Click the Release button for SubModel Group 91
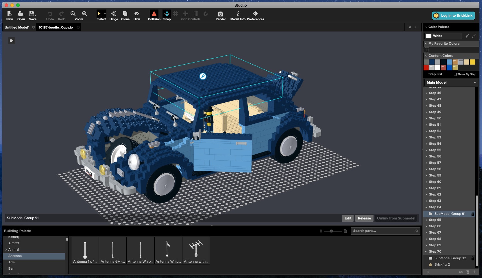Viewport: 482px width, 278px height. click(364, 218)
